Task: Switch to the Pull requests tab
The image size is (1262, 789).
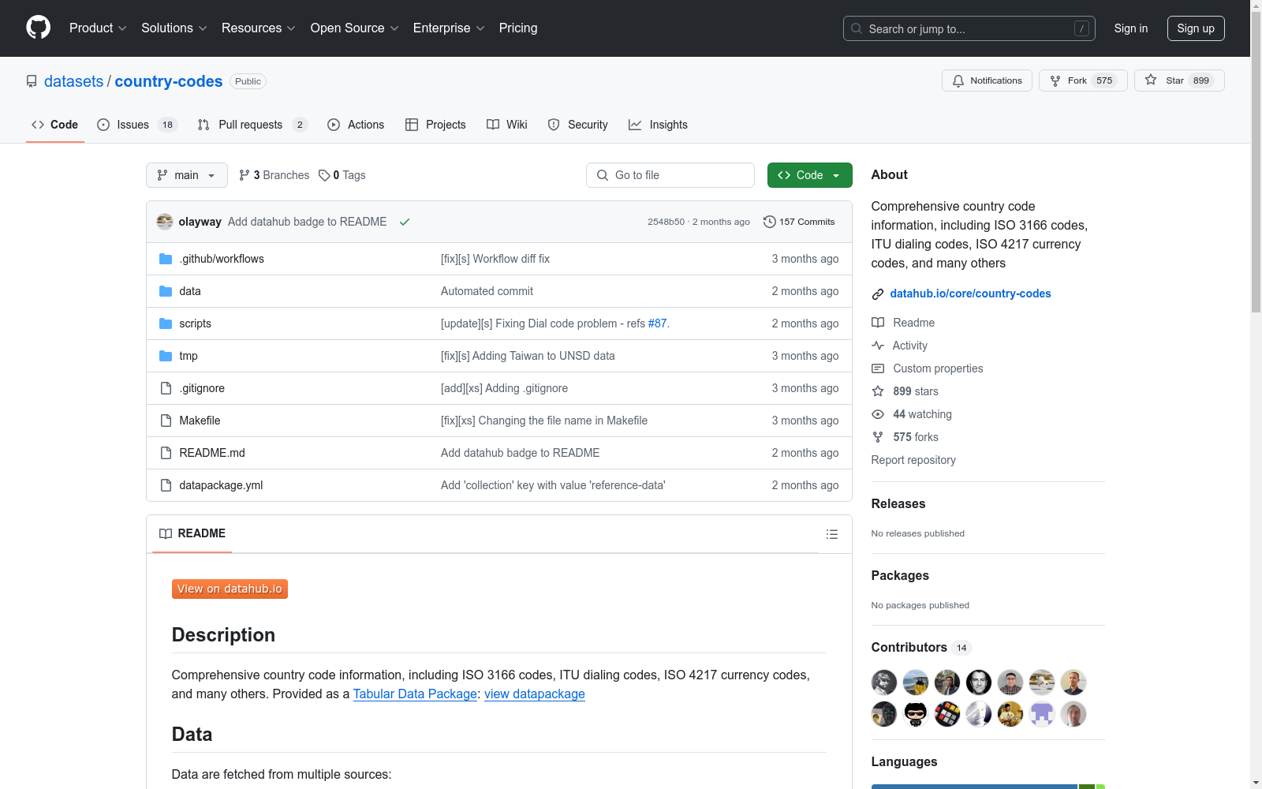Action: pos(252,125)
